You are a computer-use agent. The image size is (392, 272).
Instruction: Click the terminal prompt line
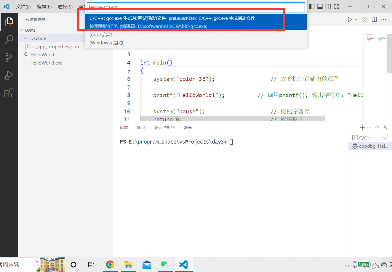(176, 142)
